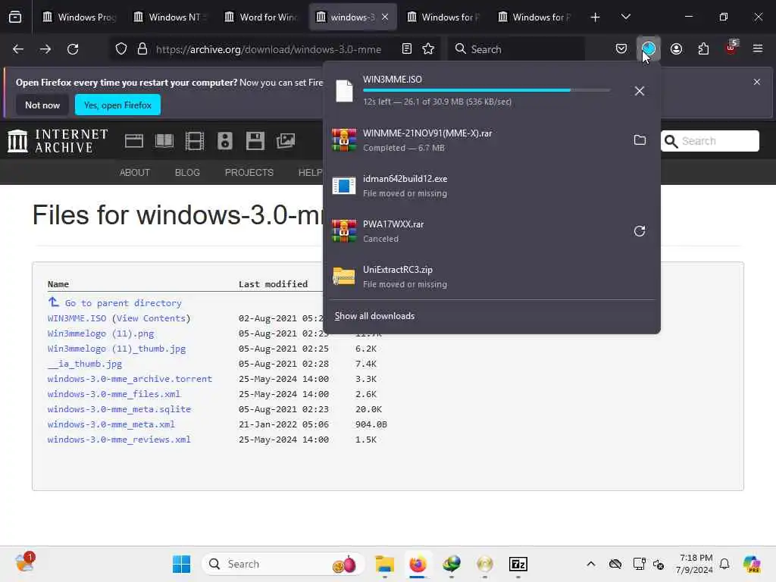
Task: Open Internet Archive Software floppy icon
Action: click(x=255, y=141)
